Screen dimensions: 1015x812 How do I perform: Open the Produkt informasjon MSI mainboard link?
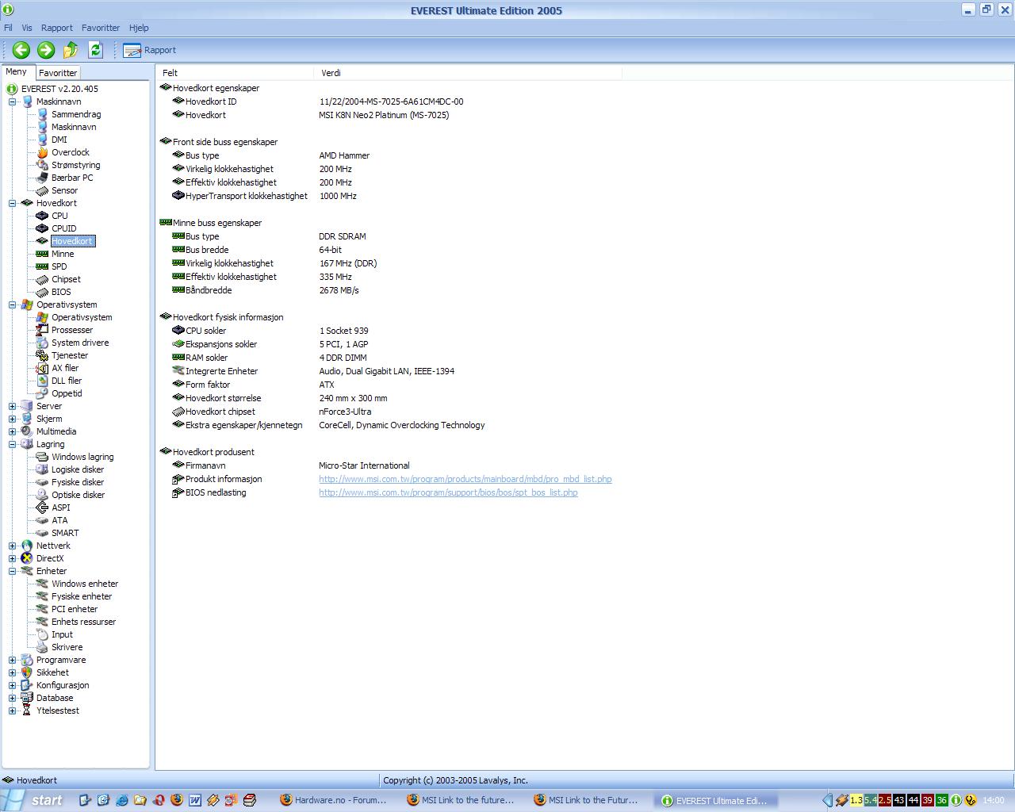click(x=465, y=479)
